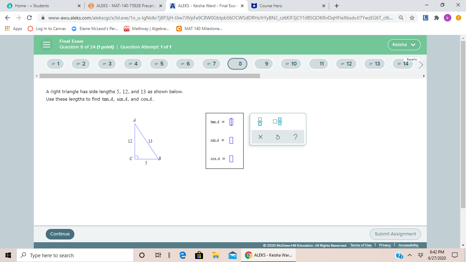This screenshot has height=262, width=466.
Task: Open the Terms of Use link
Action: [361, 245]
